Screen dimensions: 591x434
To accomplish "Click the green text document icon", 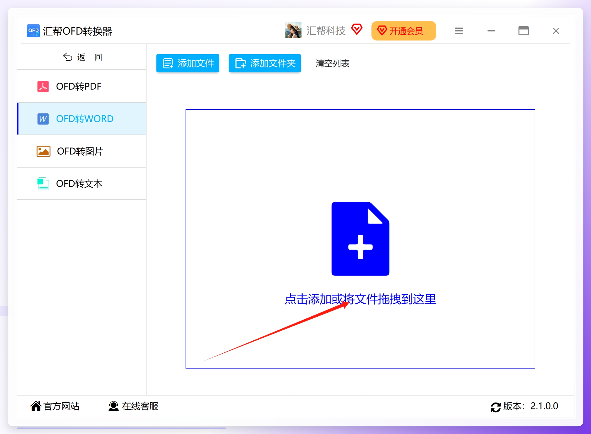I will pyautogui.click(x=43, y=184).
